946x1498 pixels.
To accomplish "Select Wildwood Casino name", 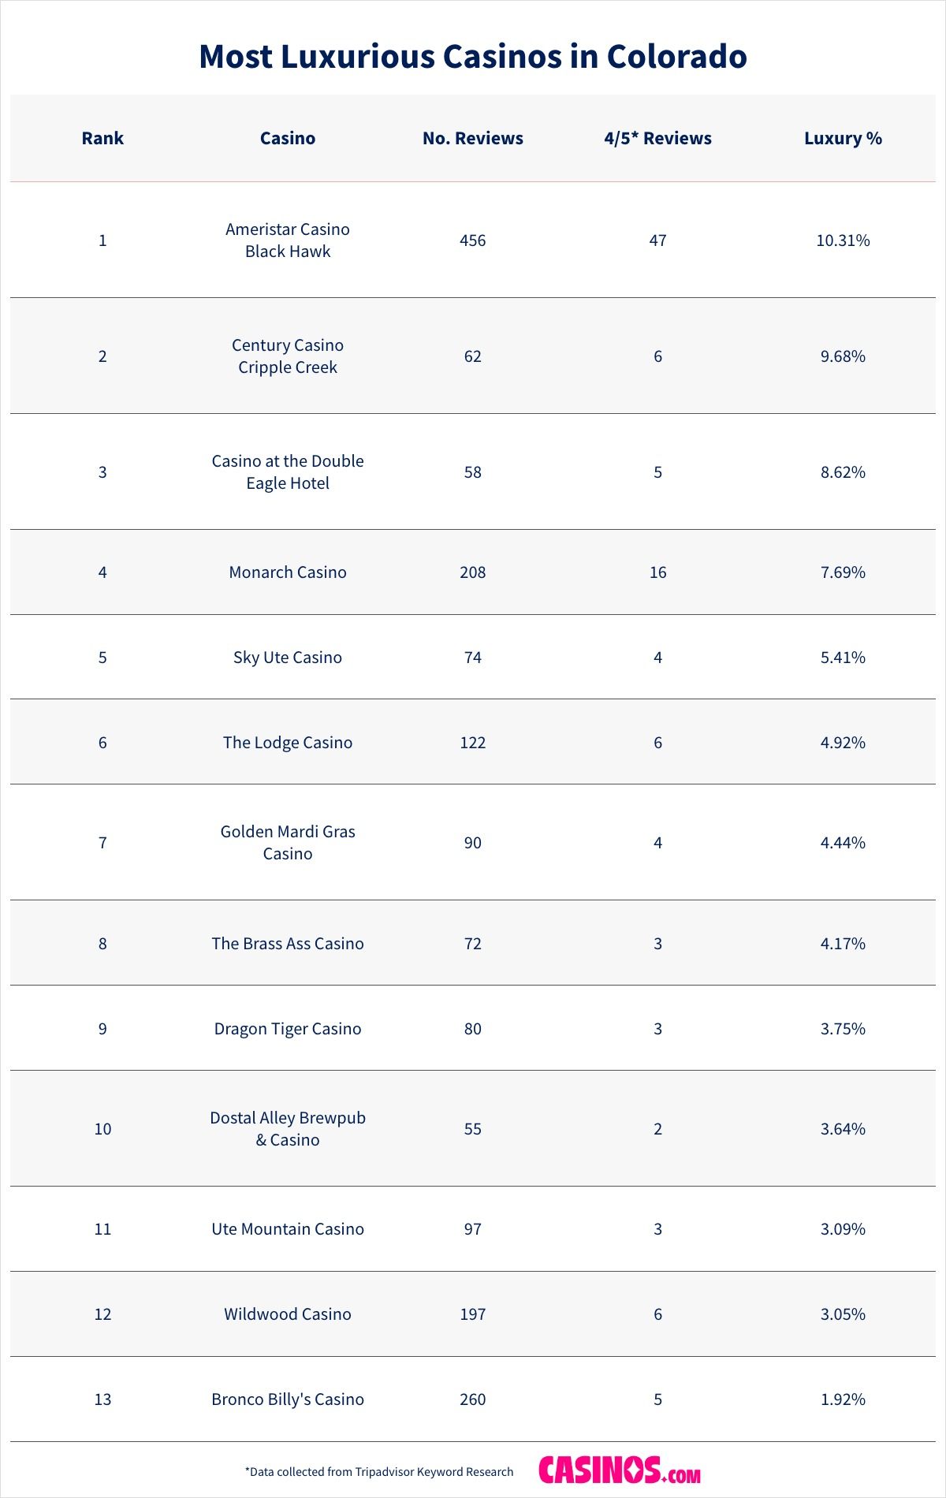I will (x=288, y=1314).
